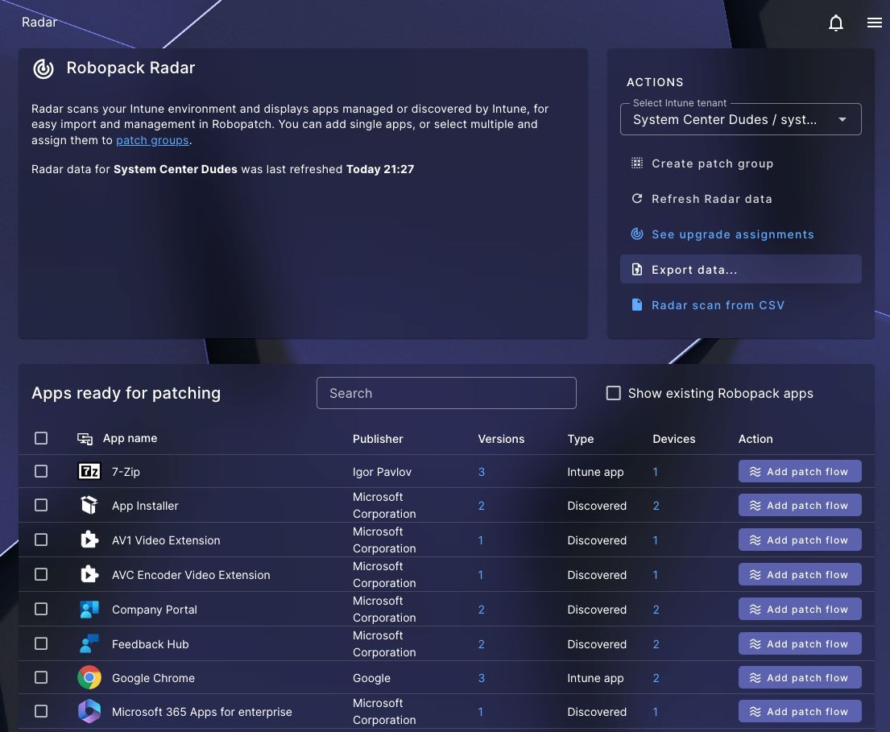This screenshot has height=732, width=890.
Task: Select the 7-Zip row checkbox
Action: tap(41, 472)
